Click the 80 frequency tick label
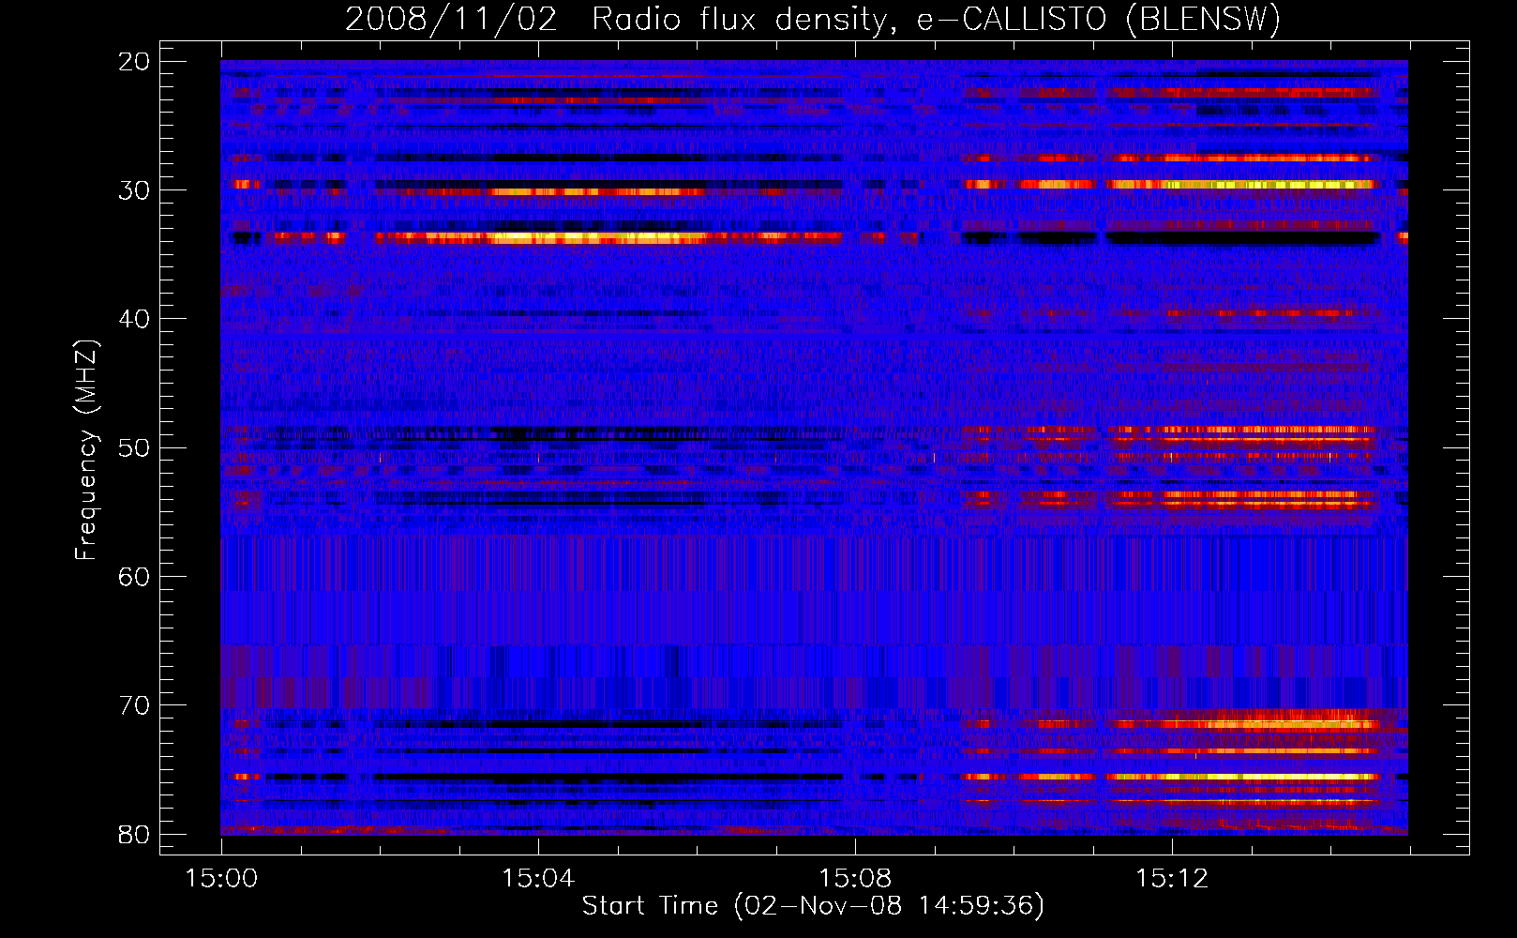The width and height of the screenshot is (1517, 938). (135, 834)
